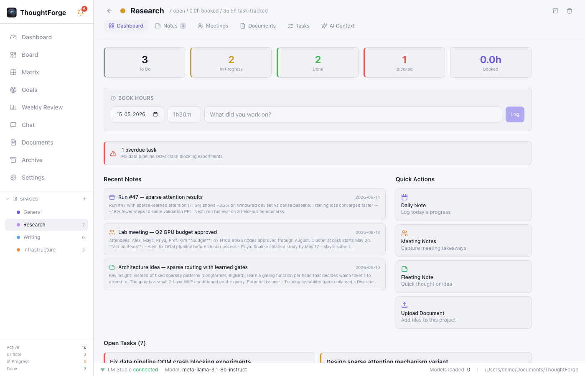Open the Board view
Screen dimensions: 585x376
(x=47, y=55)
